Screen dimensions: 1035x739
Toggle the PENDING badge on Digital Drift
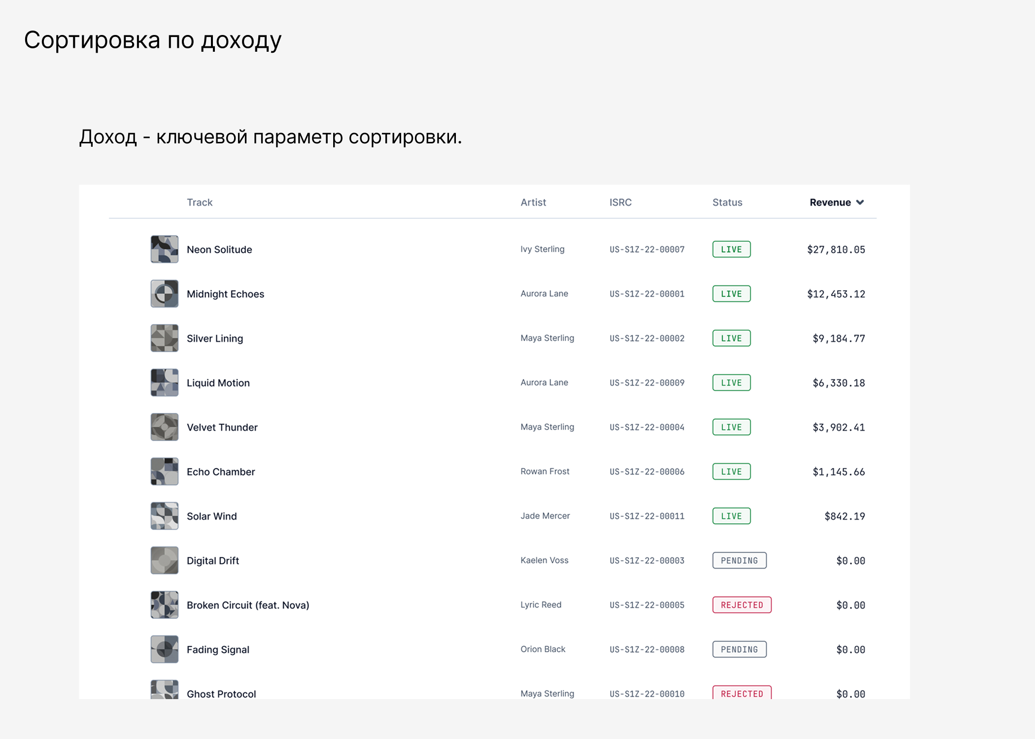tap(739, 560)
